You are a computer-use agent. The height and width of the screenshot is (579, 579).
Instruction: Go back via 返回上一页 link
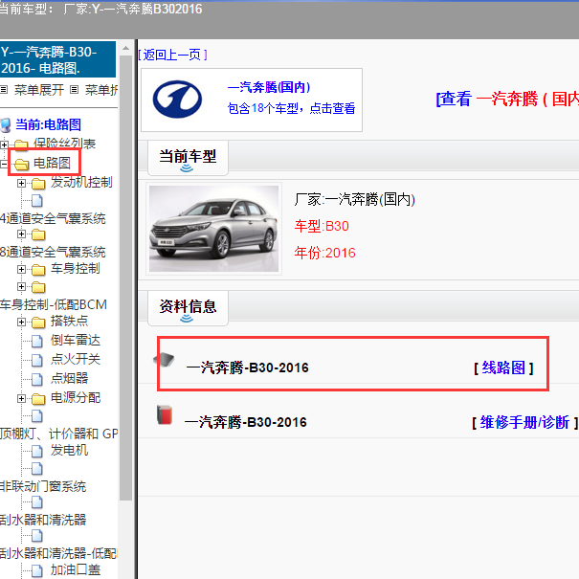click(x=172, y=55)
